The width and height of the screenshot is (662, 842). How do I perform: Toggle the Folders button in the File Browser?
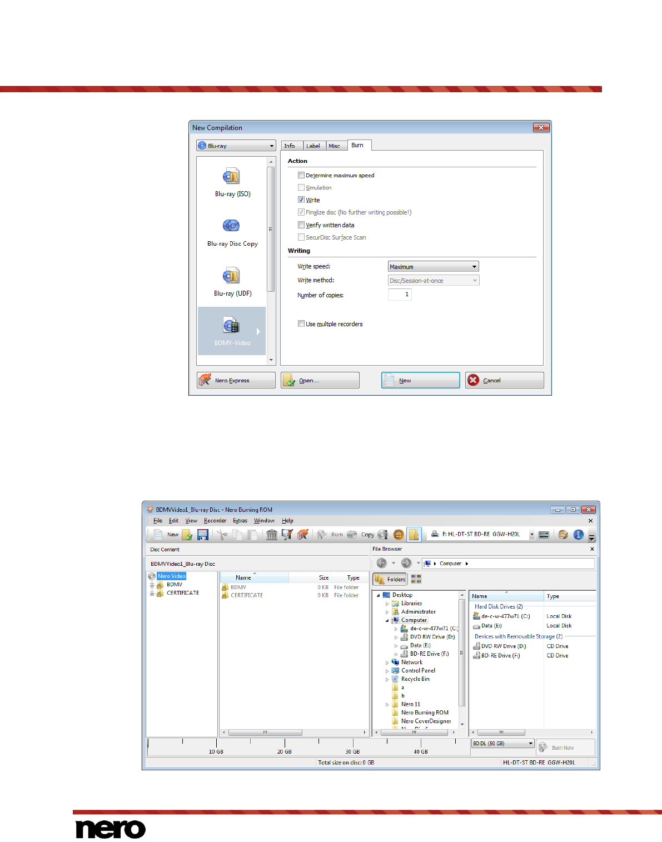390,579
